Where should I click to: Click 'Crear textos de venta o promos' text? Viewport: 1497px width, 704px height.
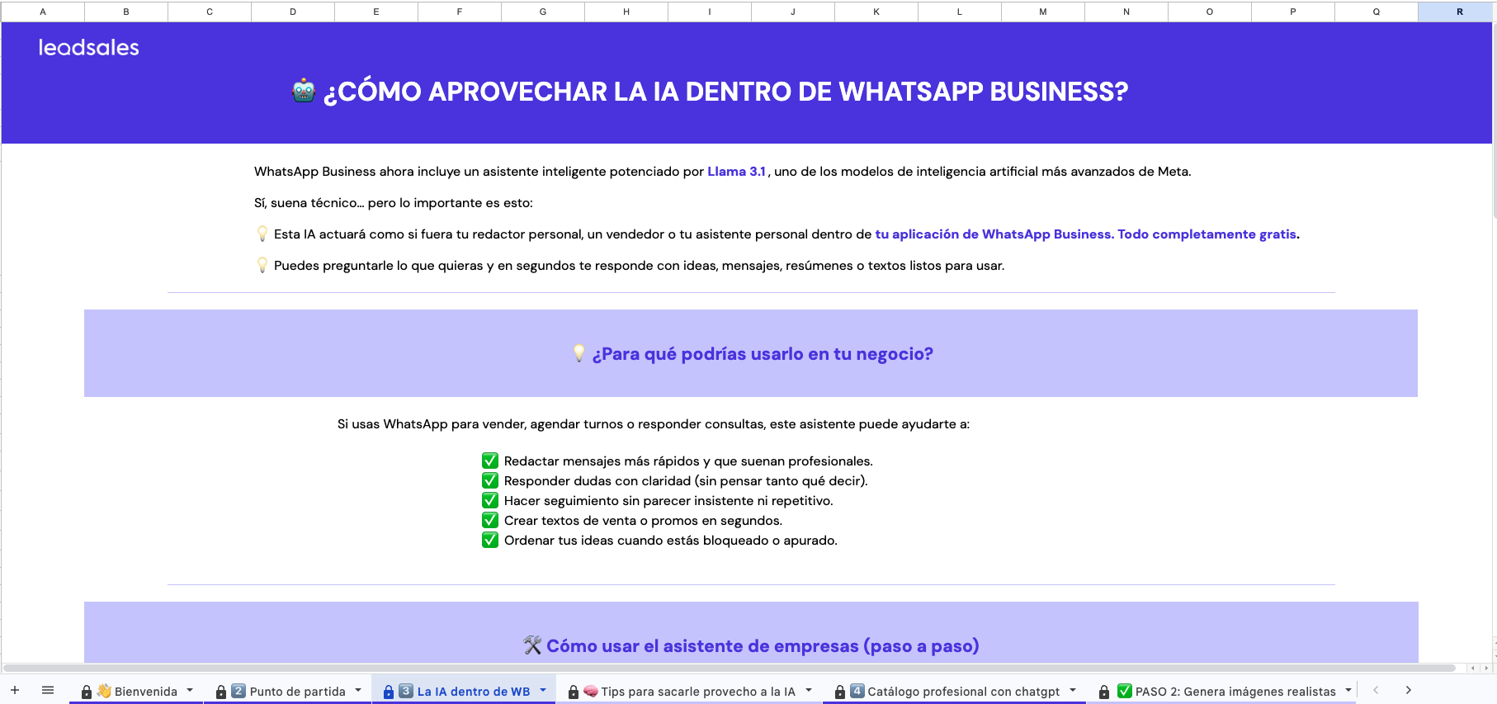click(643, 521)
